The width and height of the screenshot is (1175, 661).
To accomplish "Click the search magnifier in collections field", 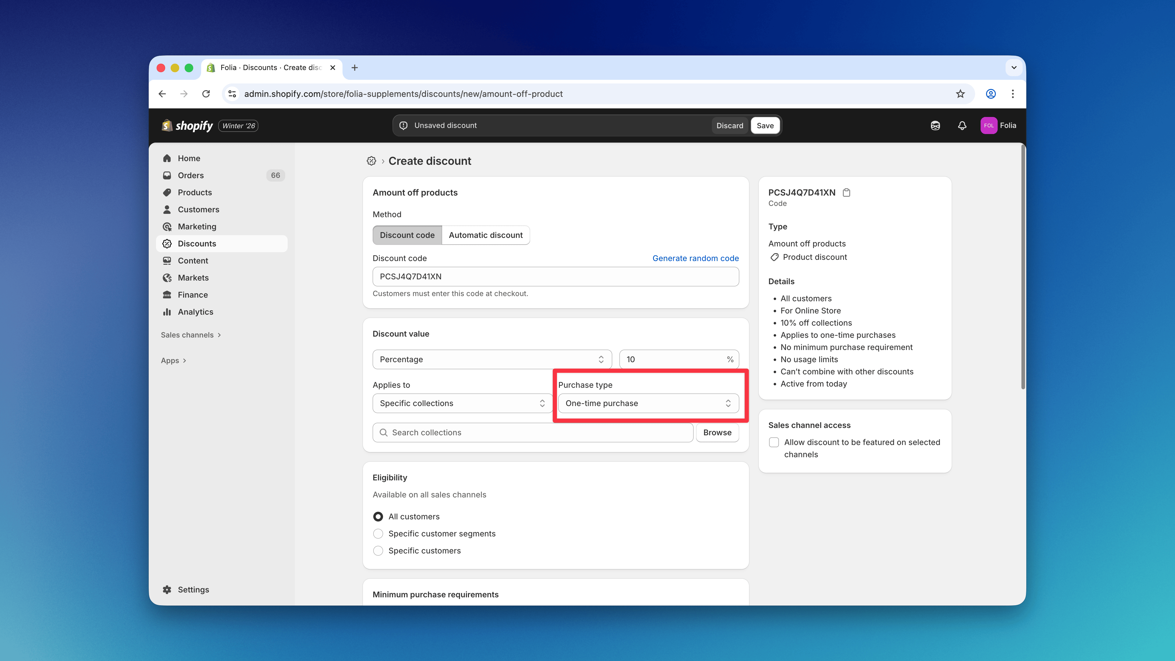I will coord(384,433).
